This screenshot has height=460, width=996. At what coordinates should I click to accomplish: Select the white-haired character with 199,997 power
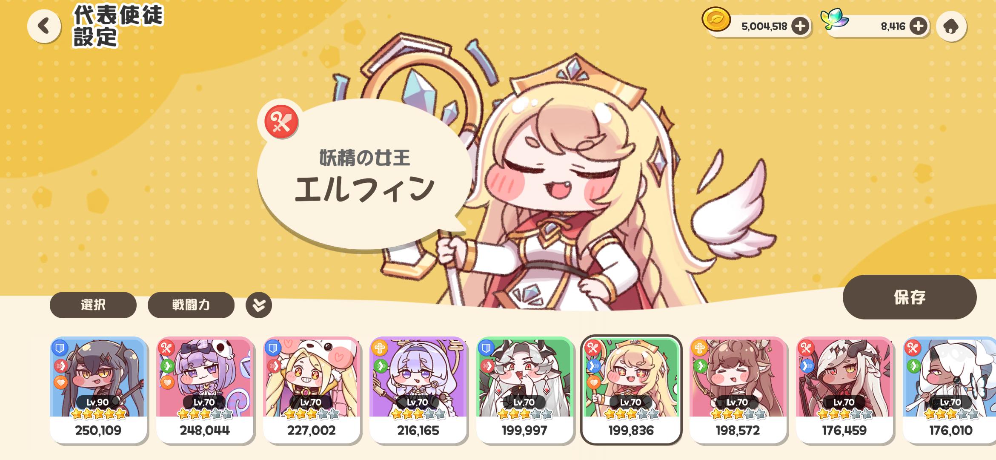tap(524, 390)
